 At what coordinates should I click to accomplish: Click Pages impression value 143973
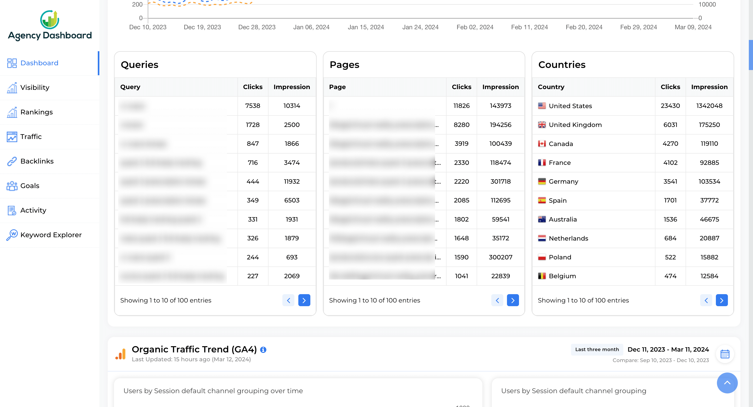pos(500,106)
